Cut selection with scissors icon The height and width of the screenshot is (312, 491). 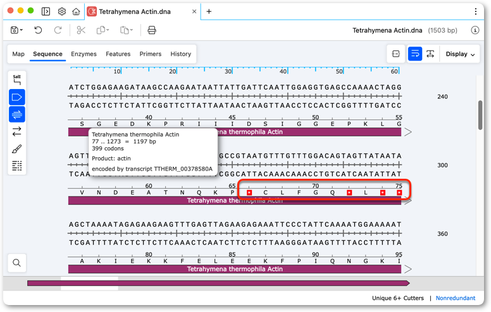(81, 30)
